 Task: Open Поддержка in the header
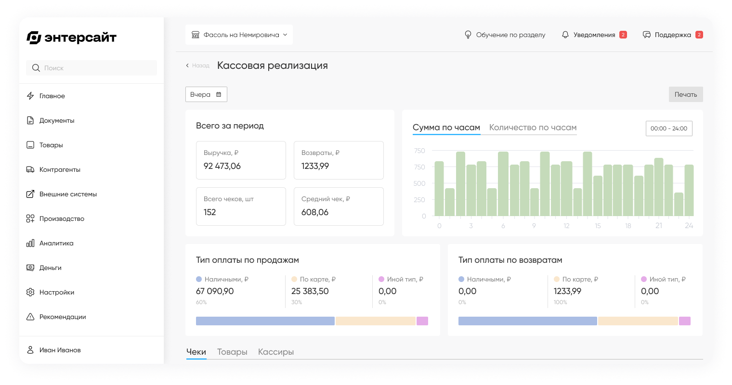tap(673, 35)
